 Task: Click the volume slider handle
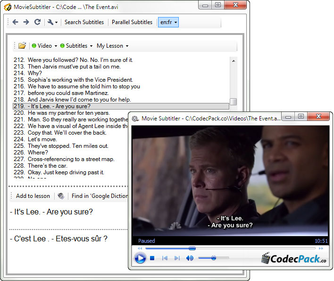214,258
